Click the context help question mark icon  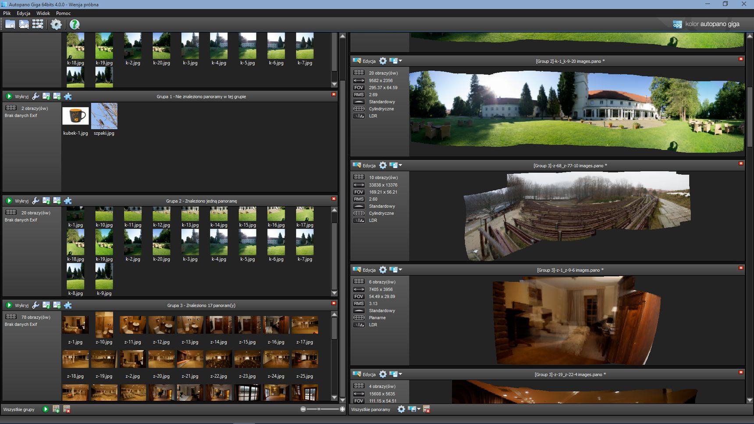[x=75, y=25]
